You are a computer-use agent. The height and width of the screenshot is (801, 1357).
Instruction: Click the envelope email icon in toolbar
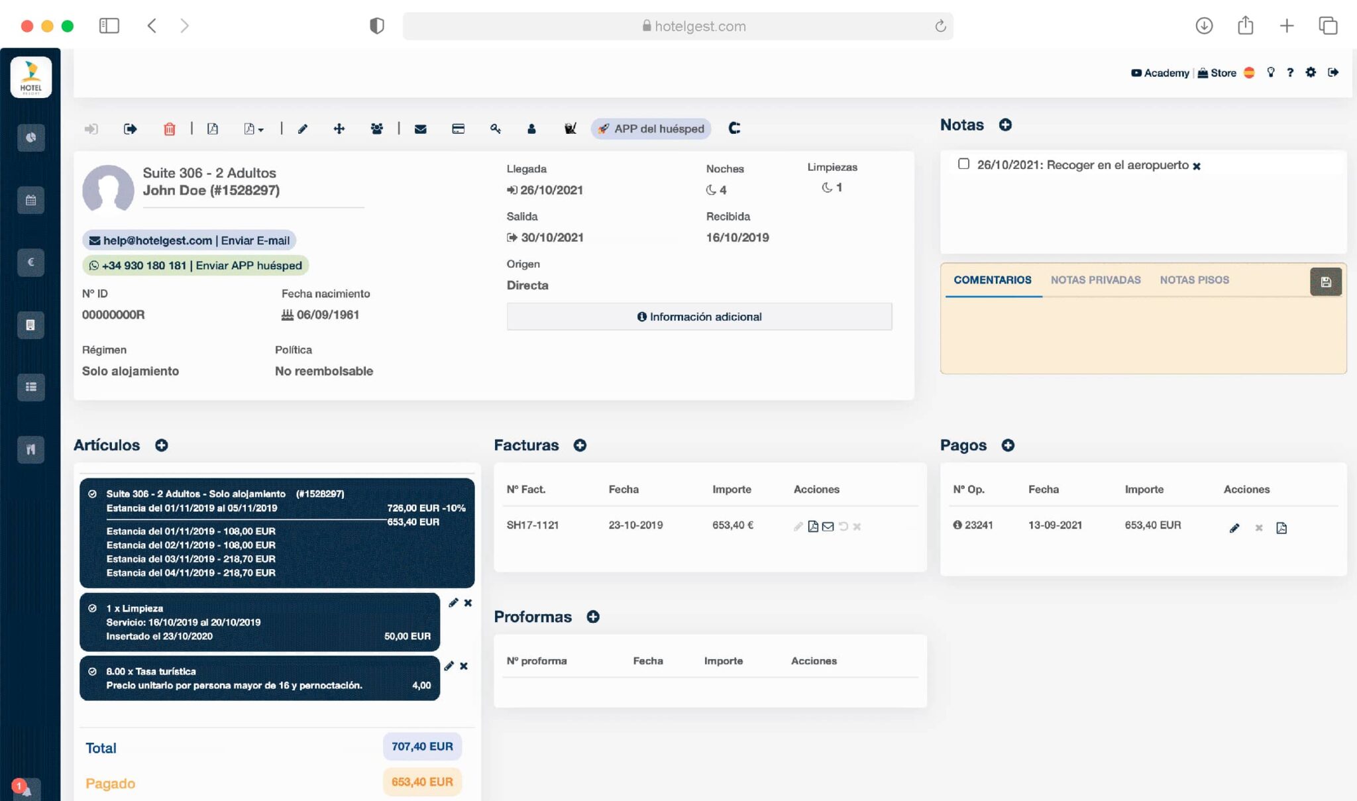pyautogui.click(x=420, y=129)
